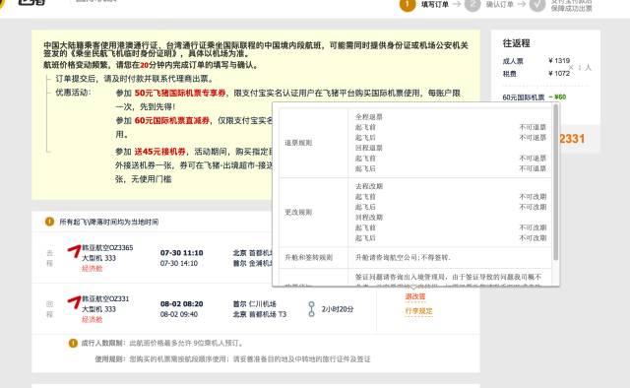Click 经济舱 under flight OZ331
Viewport: 630px width, 388px height.
pos(92,320)
